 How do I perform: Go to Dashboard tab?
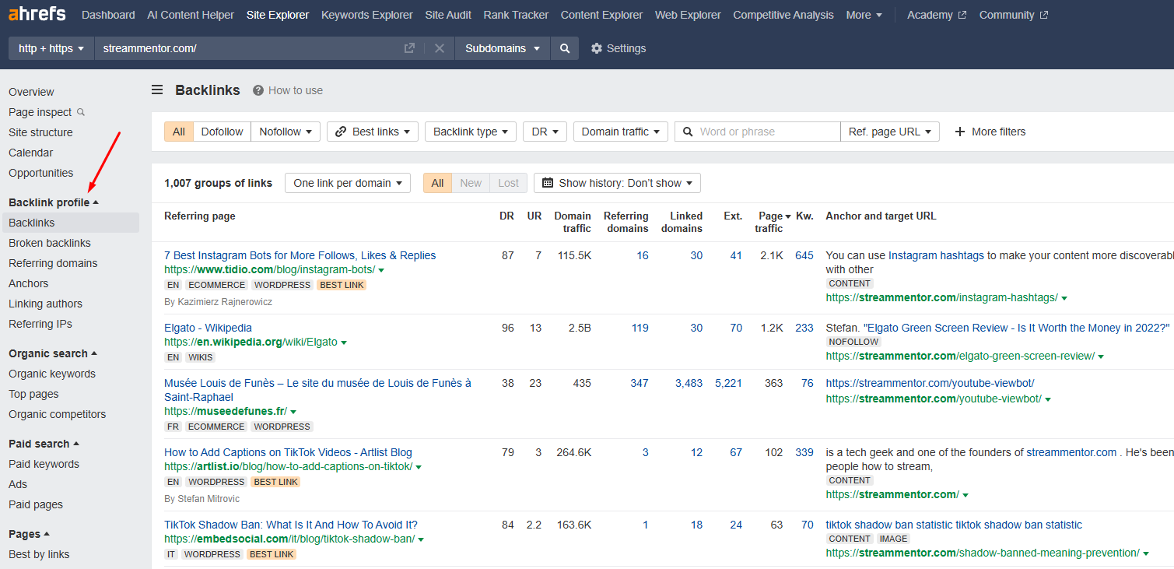click(x=108, y=15)
